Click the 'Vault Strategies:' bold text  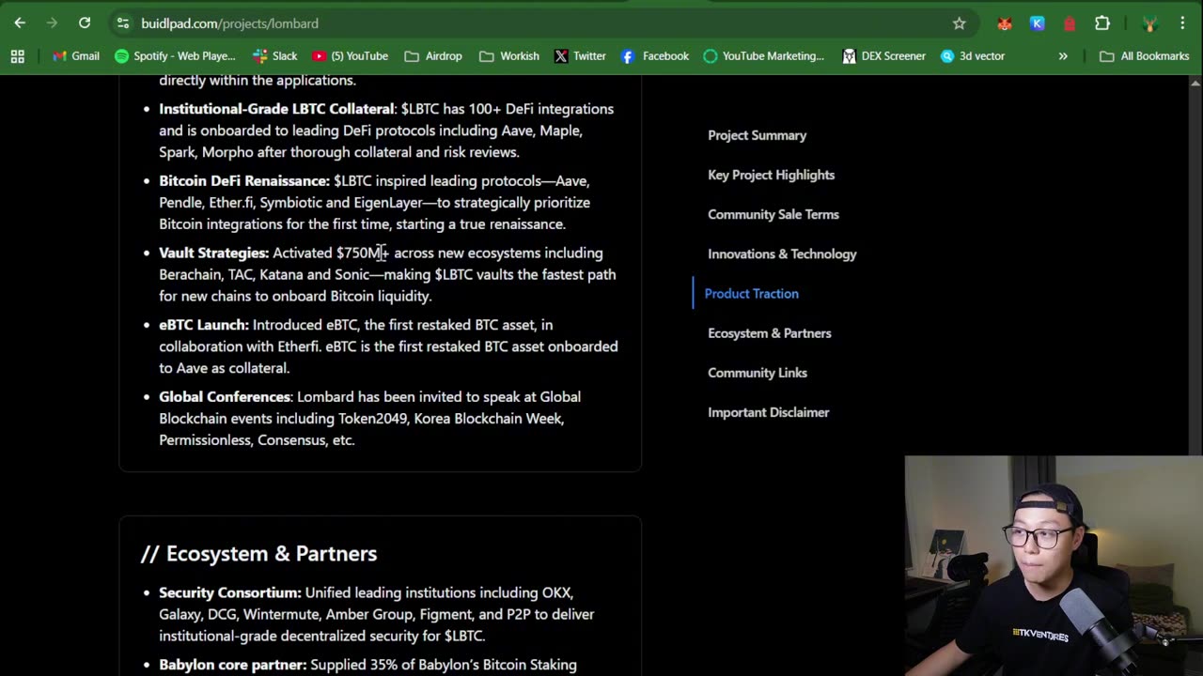click(213, 253)
